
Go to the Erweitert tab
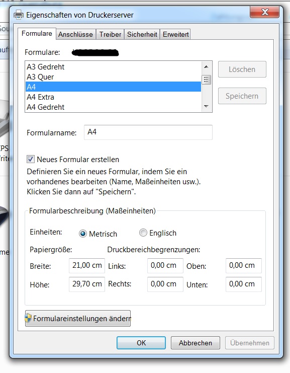[176, 35]
